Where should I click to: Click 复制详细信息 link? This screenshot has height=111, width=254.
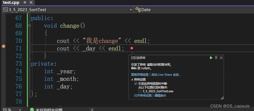140,75
